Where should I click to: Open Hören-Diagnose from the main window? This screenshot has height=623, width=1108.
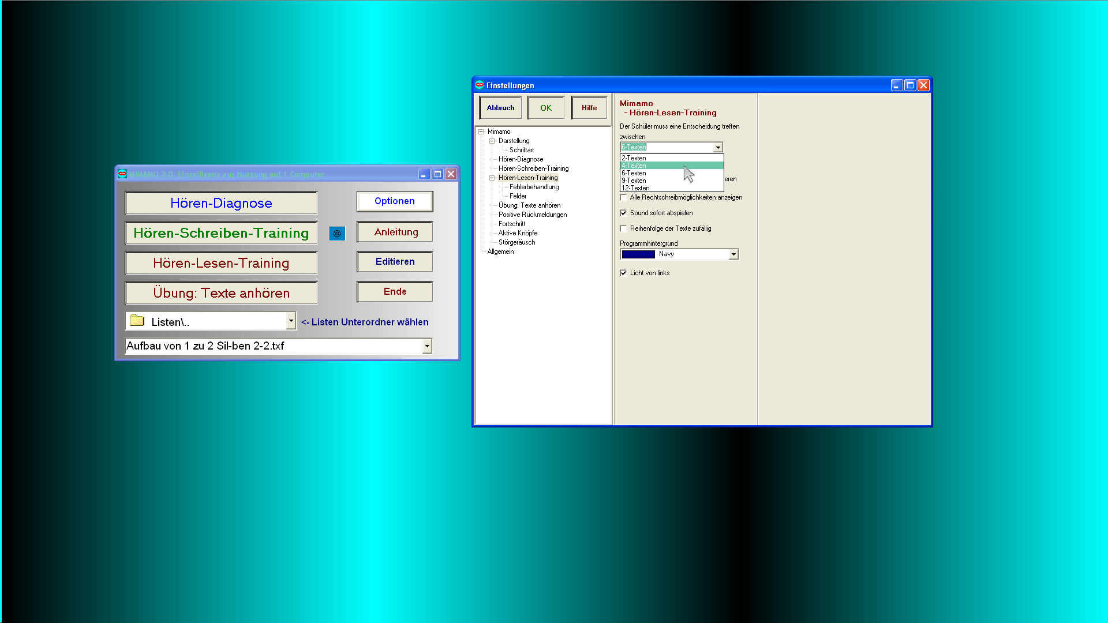(x=221, y=203)
